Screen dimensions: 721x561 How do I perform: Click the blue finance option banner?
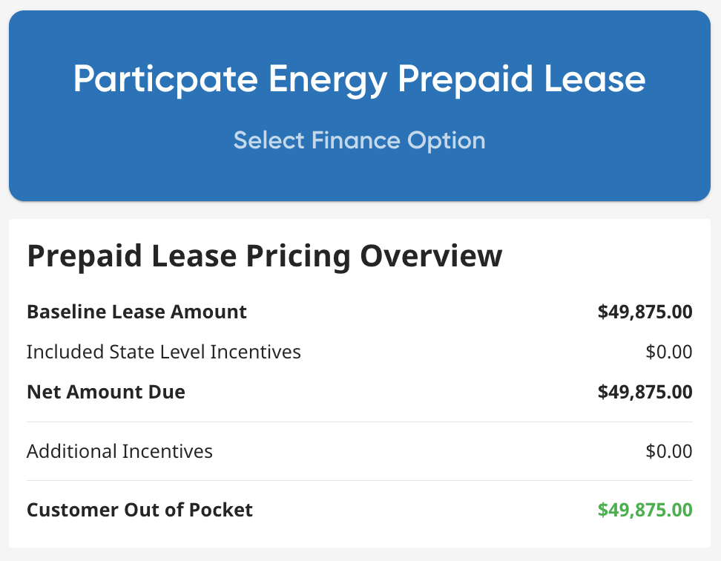[359, 180]
